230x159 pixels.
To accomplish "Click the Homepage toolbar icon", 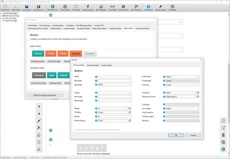I will 172,7.
